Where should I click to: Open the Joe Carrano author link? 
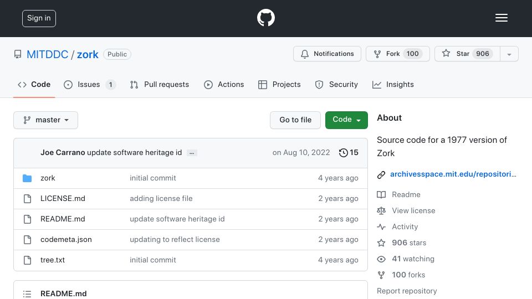tap(63, 153)
